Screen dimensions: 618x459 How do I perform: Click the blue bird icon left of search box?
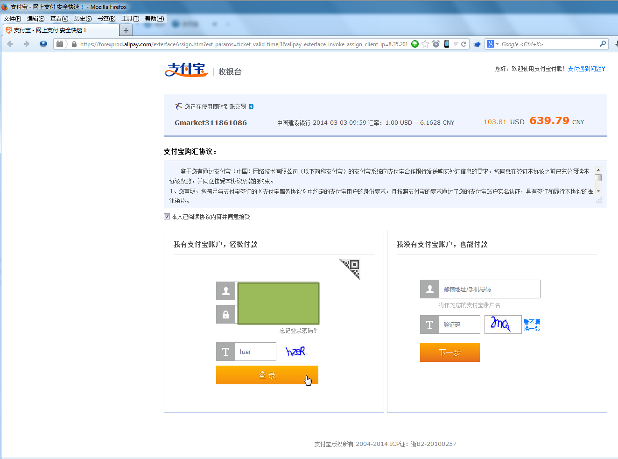(x=477, y=44)
